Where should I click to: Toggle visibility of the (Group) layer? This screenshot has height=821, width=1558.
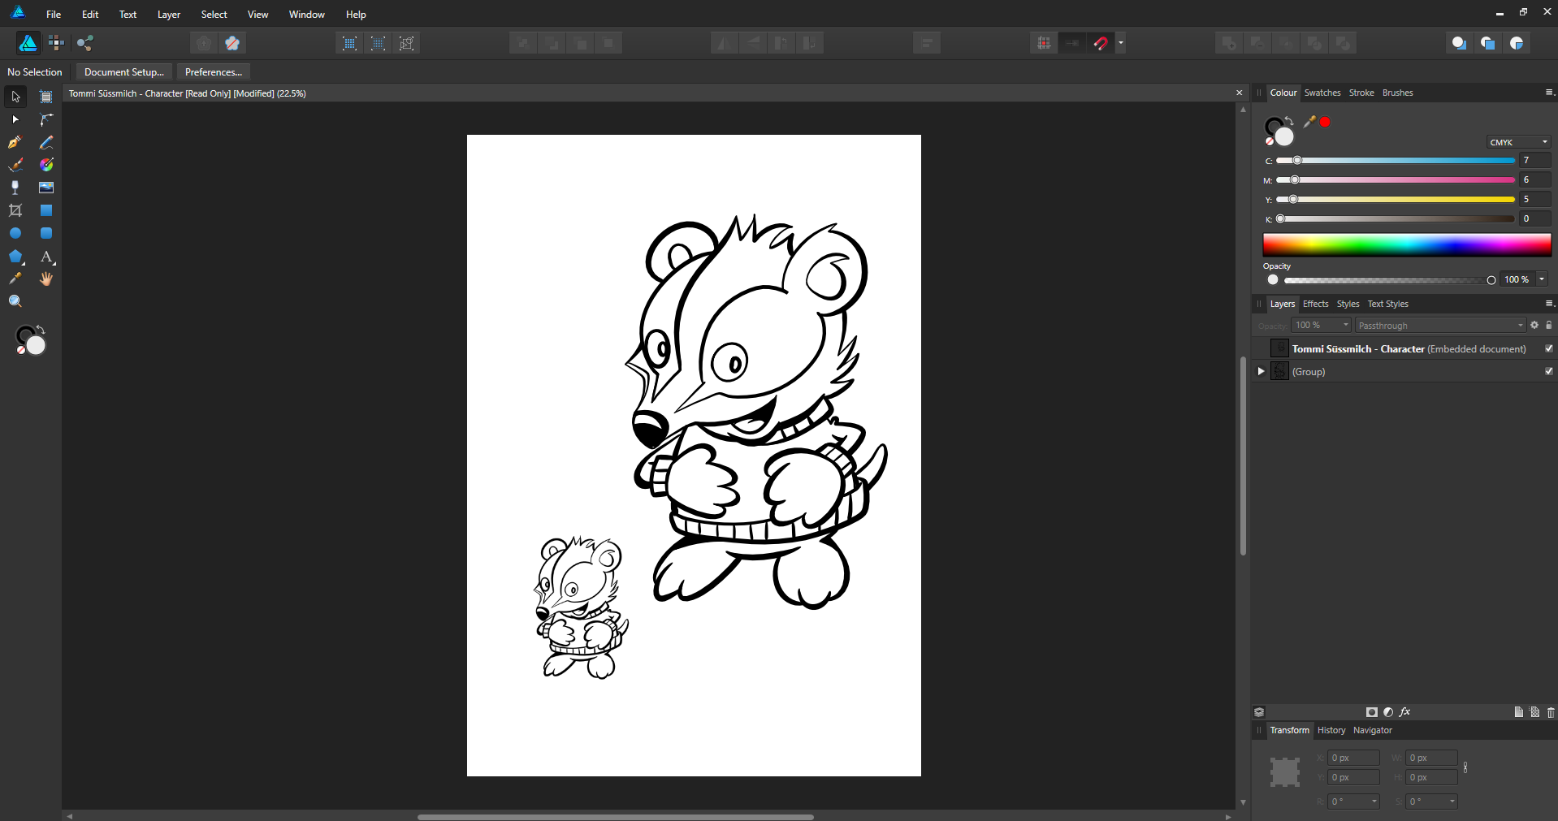click(x=1549, y=371)
